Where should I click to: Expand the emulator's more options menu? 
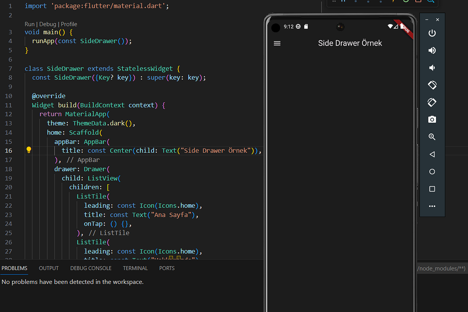(432, 206)
